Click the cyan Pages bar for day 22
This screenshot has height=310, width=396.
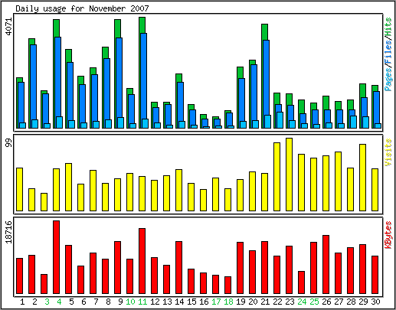click(280, 120)
